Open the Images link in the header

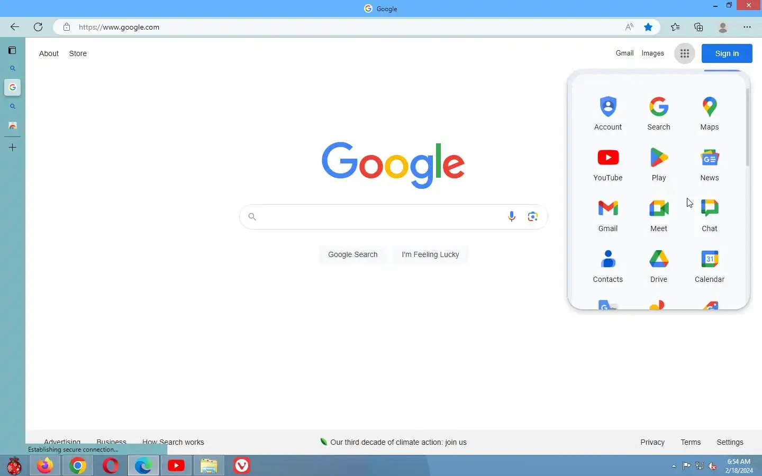[652, 53]
